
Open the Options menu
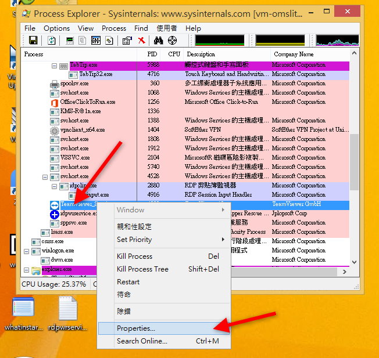pos(56,28)
